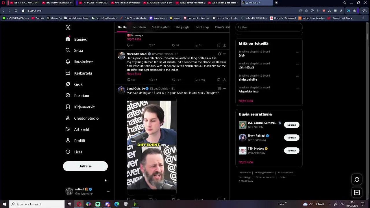Viewport: 370px width, 208px height.
Task: Expand Narendra Modi post with Näytä lisää
Action: pyautogui.click(x=134, y=74)
